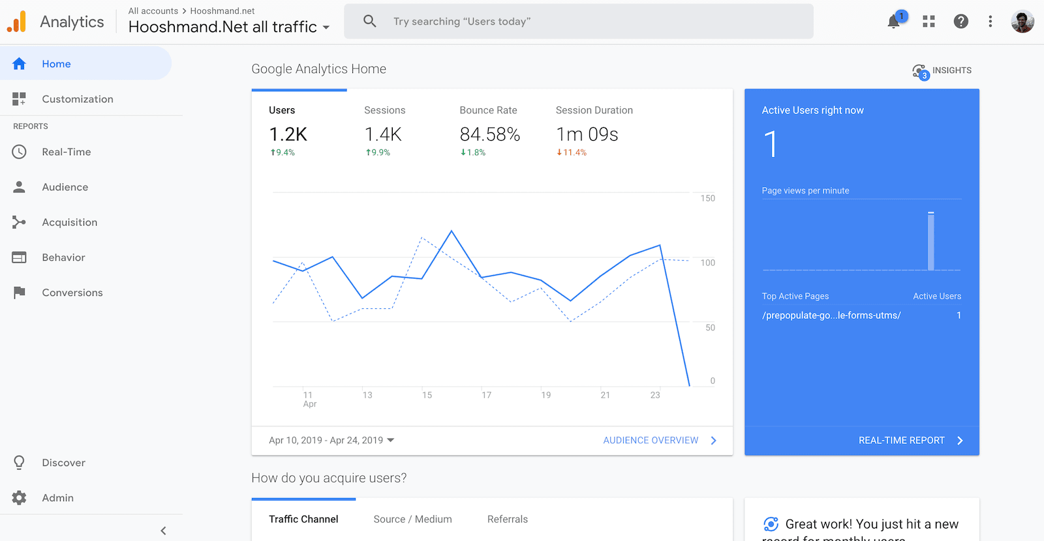This screenshot has height=541, width=1044.
Task: Click the Conversions flag icon
Action: [19, 293]
